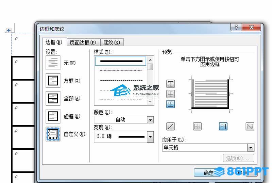Select the 无 (None) border setting icon

tap(53, 63)
